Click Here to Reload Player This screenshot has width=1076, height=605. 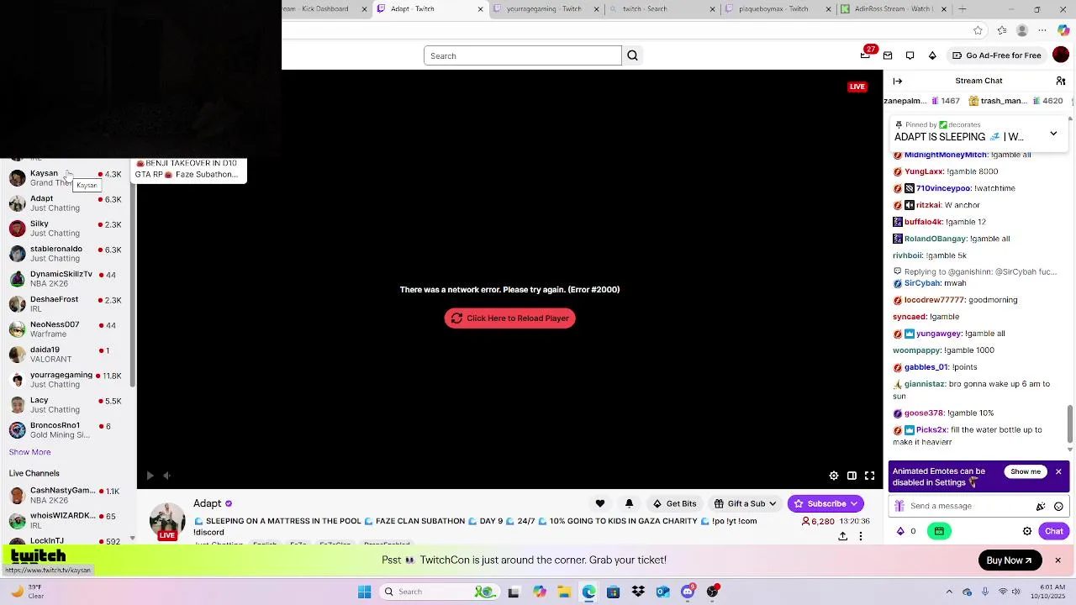point(510,318)
